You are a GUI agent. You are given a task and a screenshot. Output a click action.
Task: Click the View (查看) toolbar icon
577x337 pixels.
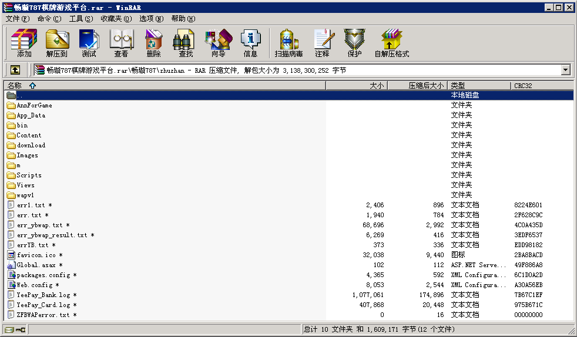pos(121,43)
